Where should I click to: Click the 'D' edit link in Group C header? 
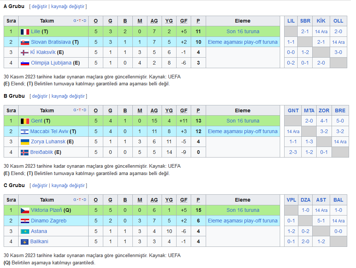click(85, 200)
